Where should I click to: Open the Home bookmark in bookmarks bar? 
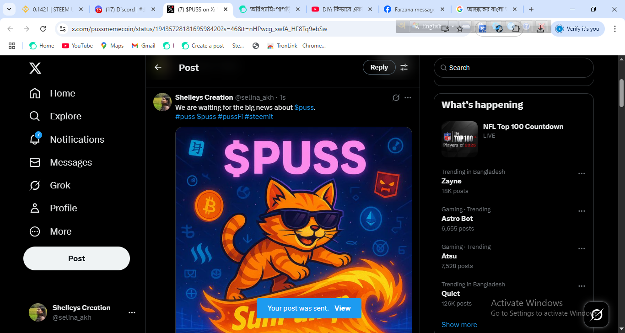[x=42, y=46]
